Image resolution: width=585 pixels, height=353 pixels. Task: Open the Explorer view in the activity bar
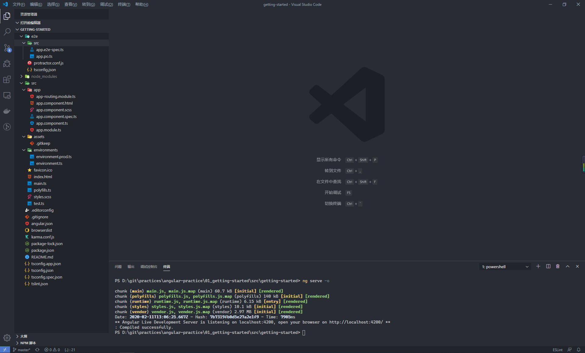[7, 16]
